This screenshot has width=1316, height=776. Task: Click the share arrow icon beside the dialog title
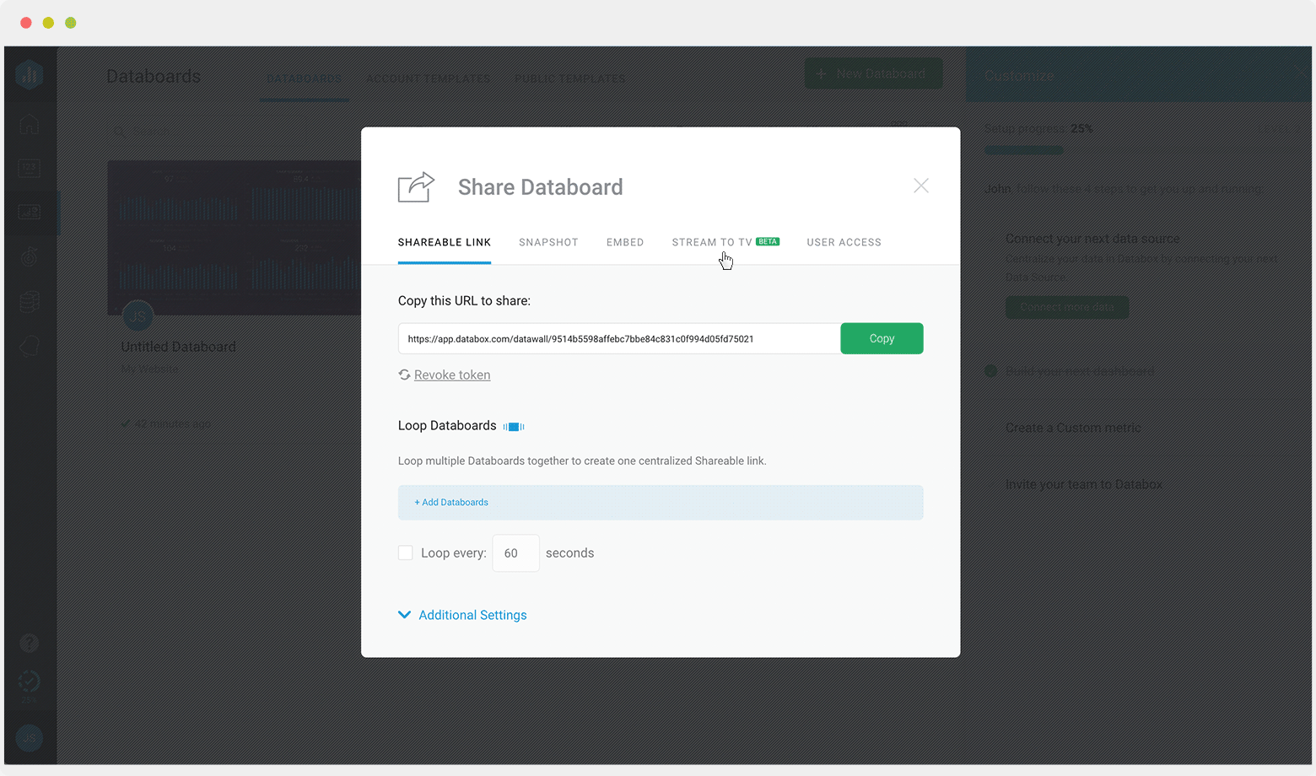(416, 187)
